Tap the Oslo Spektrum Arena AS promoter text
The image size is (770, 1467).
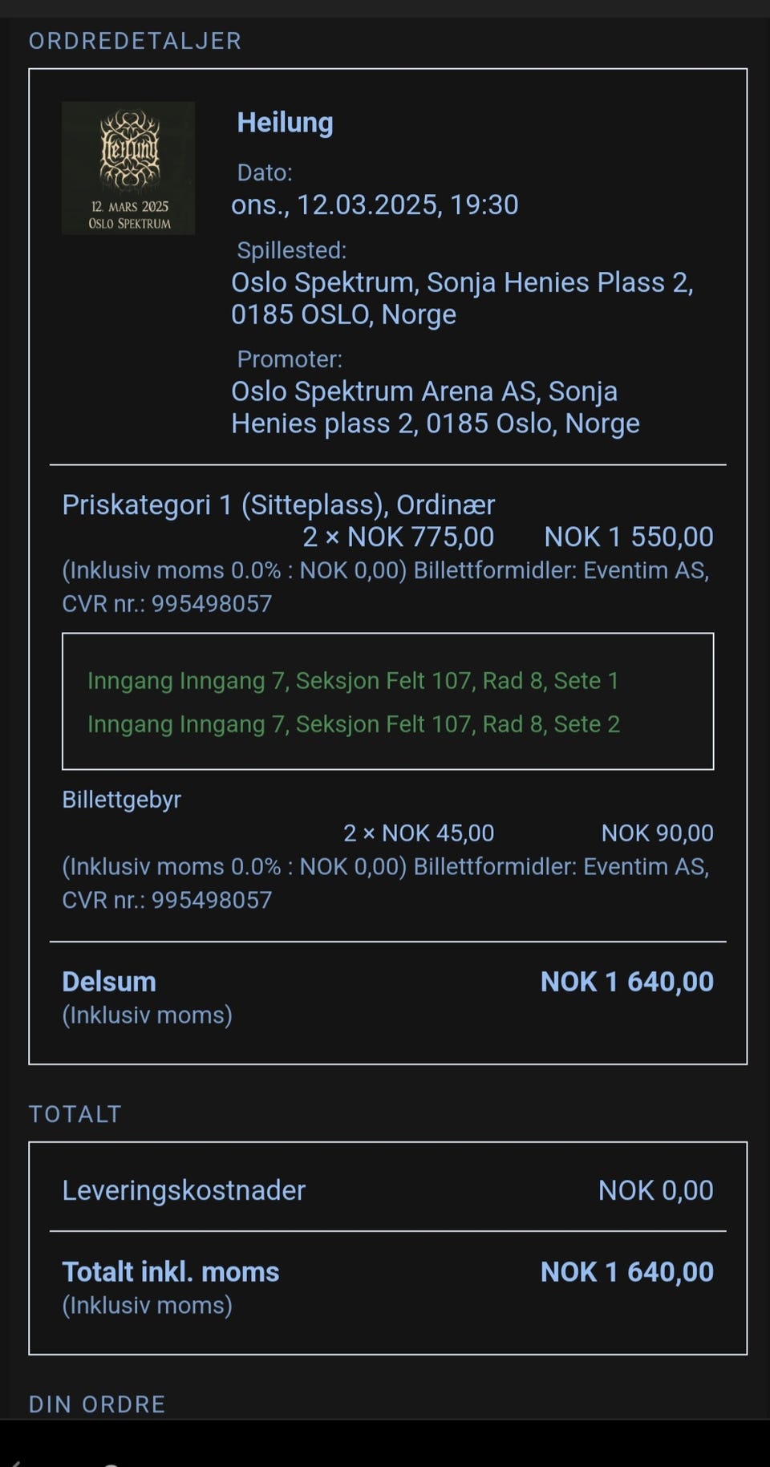pos(436,407)
